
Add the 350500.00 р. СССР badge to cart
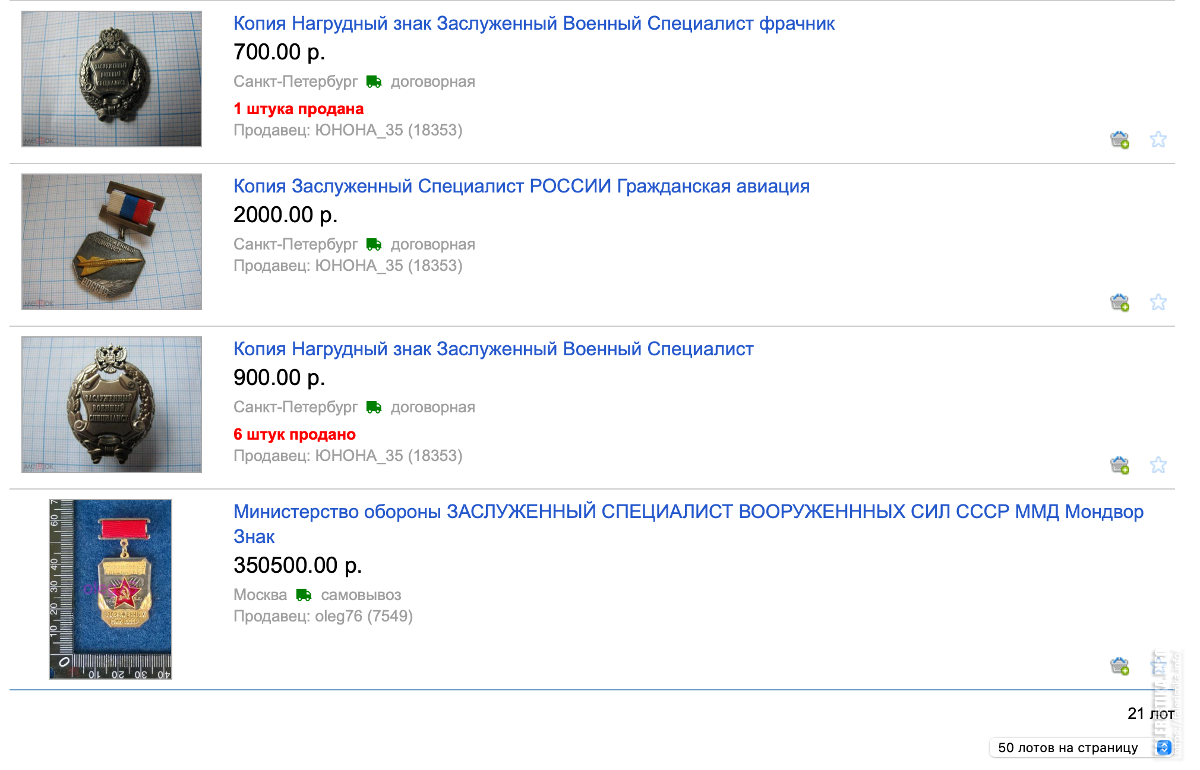[1120, 666]
